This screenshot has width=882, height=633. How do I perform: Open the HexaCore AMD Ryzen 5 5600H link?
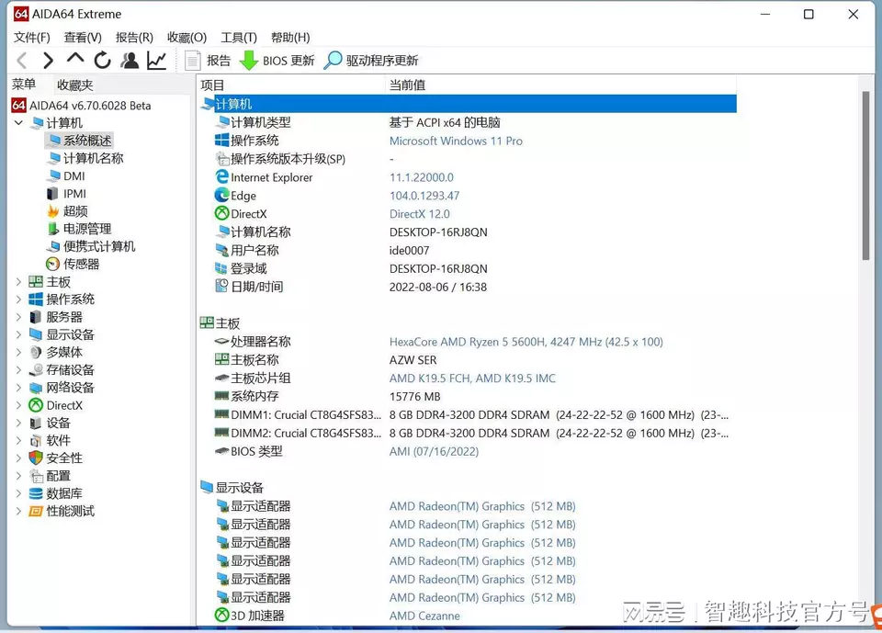(x=526, y=342)
